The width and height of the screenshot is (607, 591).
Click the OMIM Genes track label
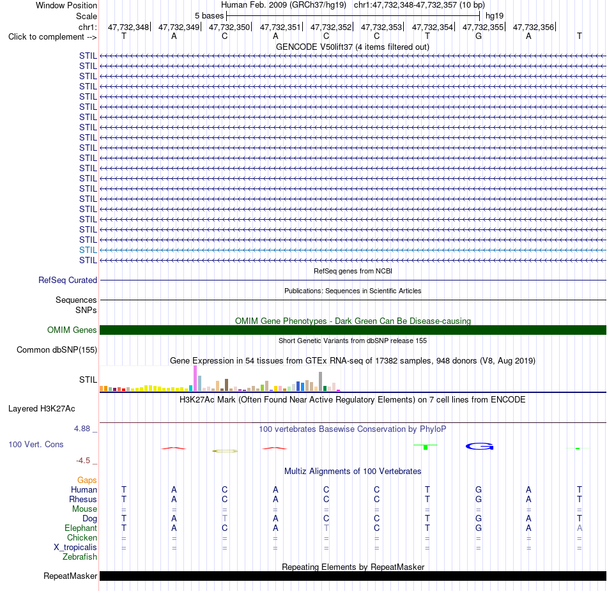click(x=72, y=330)
